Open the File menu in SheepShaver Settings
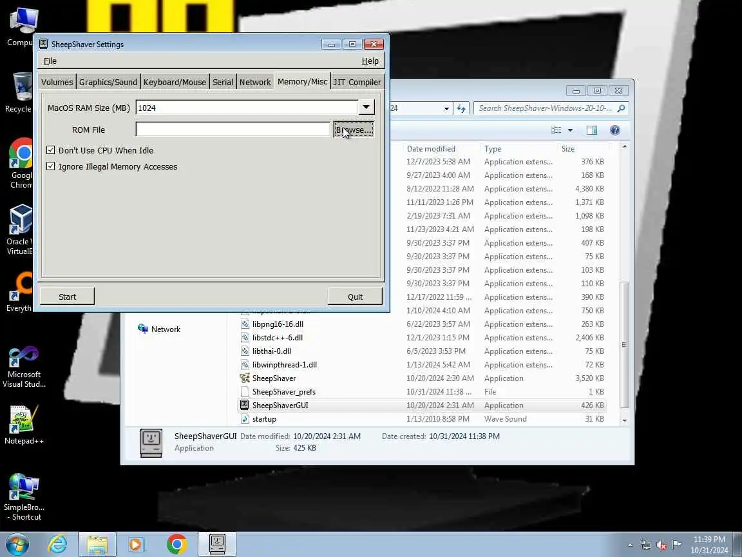Screen dimensions: 742x557 tap(50, 61)
